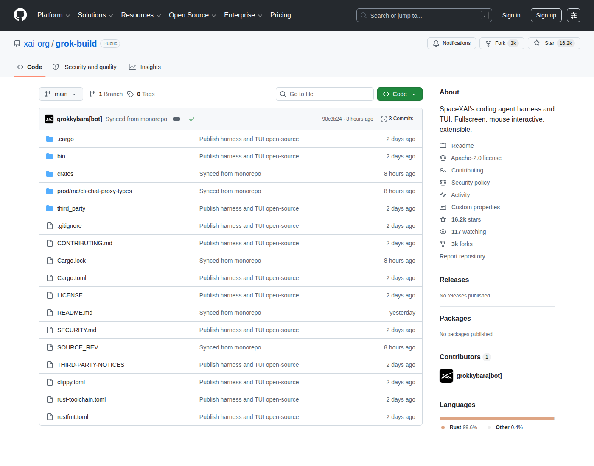Switch to the Code tab
The image size is (594, 466).
click(x=30, y=67)
